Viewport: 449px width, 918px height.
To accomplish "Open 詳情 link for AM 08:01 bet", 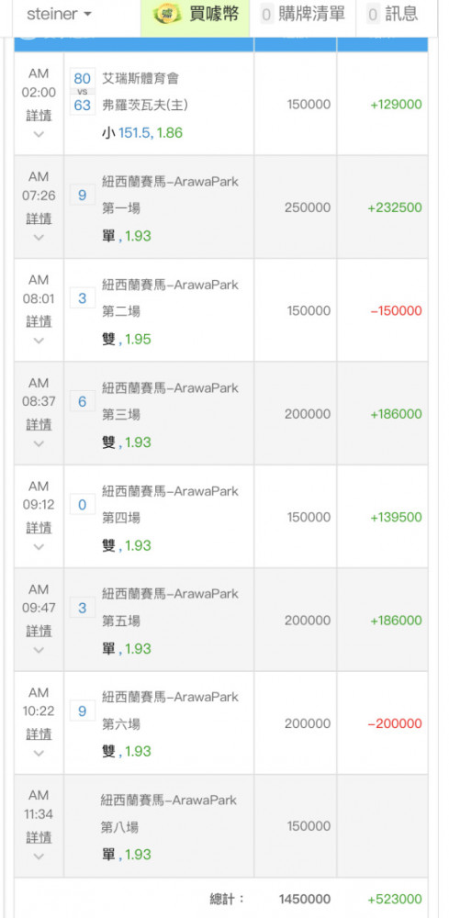I will [39, 320].
